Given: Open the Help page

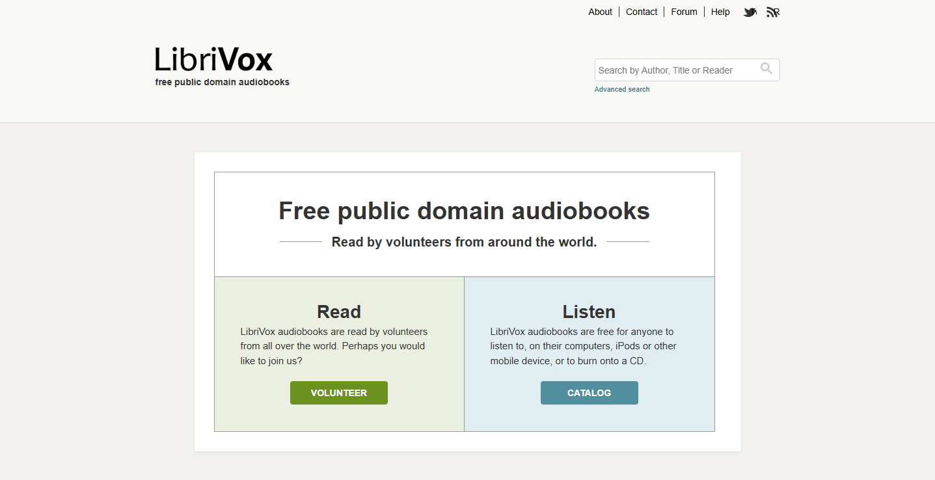Looking at the screenshot, I should tap(720, 12).
